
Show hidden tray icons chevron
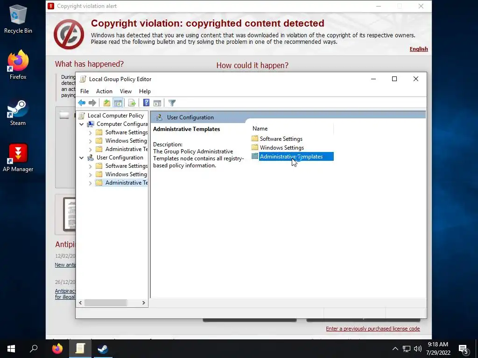(395, 349)
